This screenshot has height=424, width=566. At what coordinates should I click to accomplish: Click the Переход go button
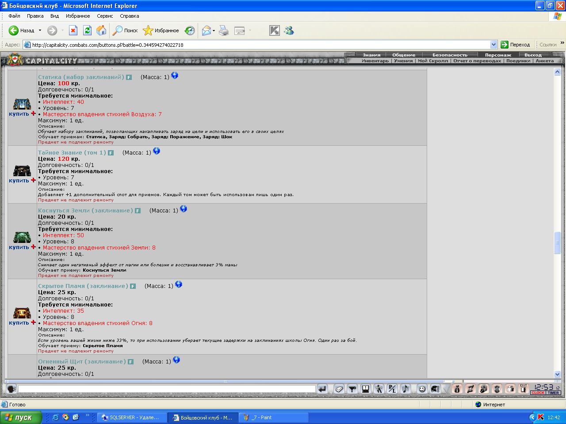pos(515,45)
